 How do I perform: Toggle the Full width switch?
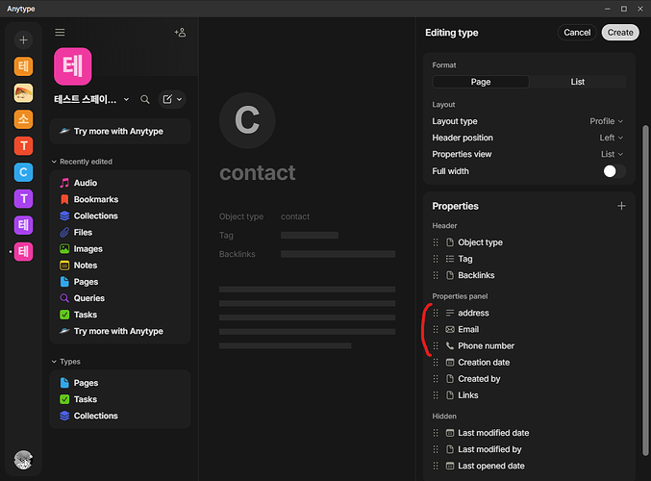tap(614, 171)
